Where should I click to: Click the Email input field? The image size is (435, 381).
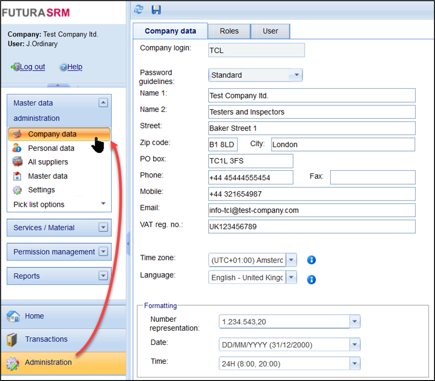pos(312,210)
